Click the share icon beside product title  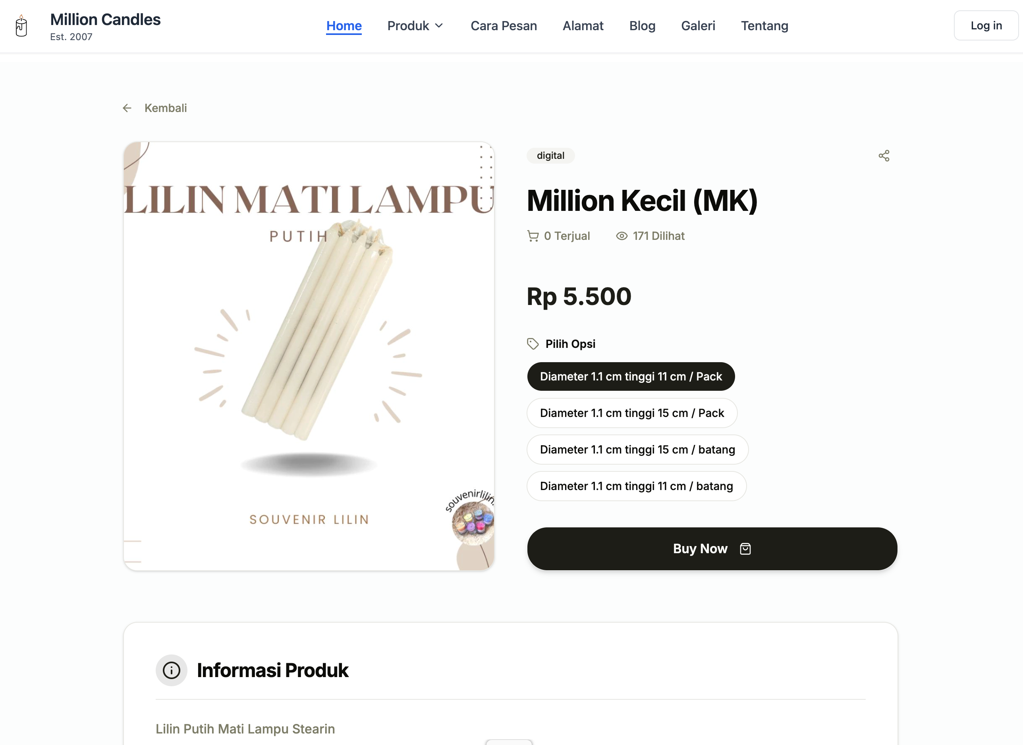click(884, 156)
